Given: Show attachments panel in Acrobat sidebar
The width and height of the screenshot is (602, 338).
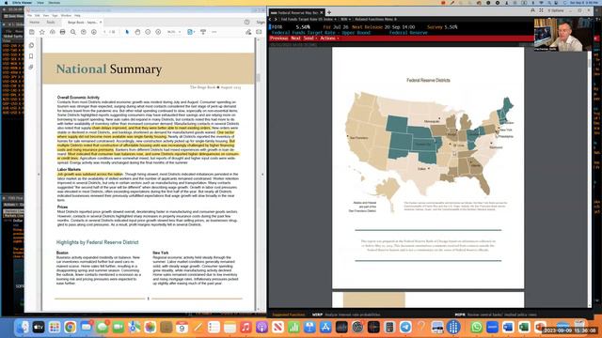Looking at the screenshot, I should tap(31, 67).
